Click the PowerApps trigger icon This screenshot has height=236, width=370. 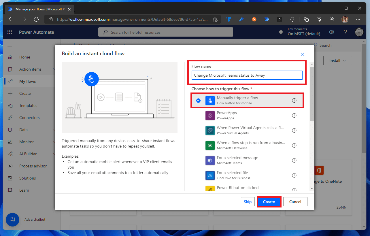[210, 116]
